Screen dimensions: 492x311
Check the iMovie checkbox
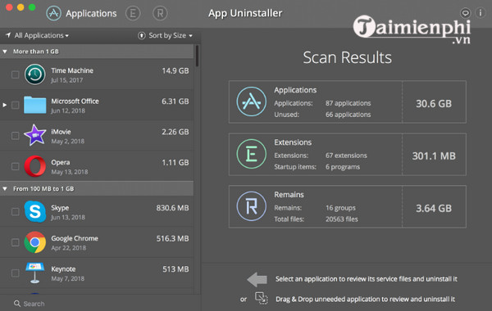coord(15,136)
